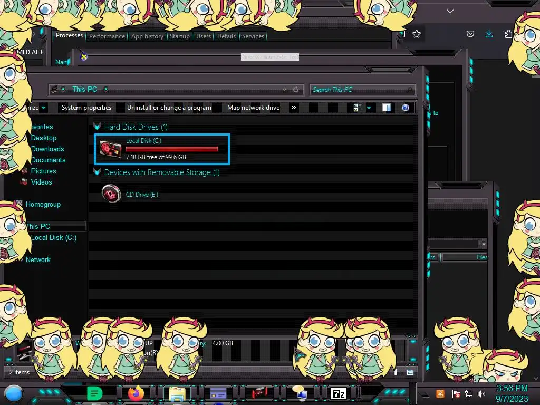540x405 pixels.
Task: Click Map network drive
Action: click(254, 108)
